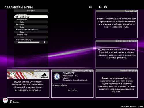Click the 3D-трава label
144x108 pixels.
click(20, 25)
